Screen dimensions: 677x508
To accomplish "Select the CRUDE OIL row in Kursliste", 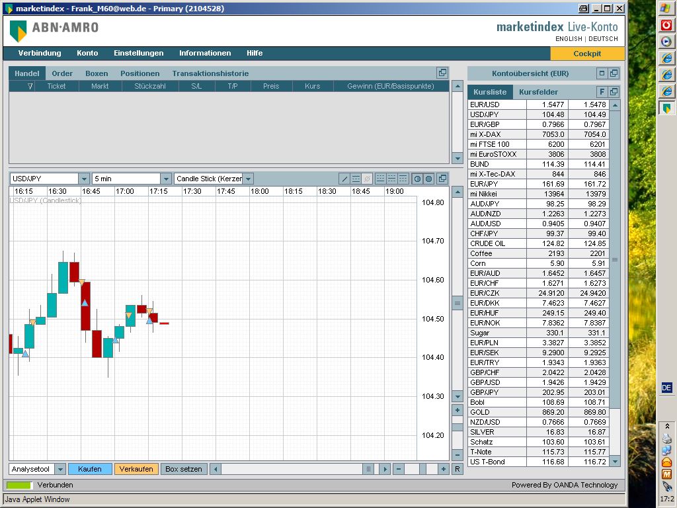I will pos(538,243).
